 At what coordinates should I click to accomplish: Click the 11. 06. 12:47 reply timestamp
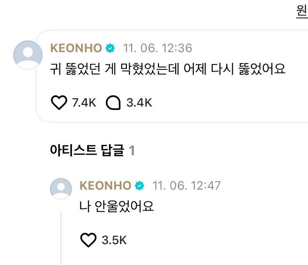pyautogui.click(x=187, y=186)
